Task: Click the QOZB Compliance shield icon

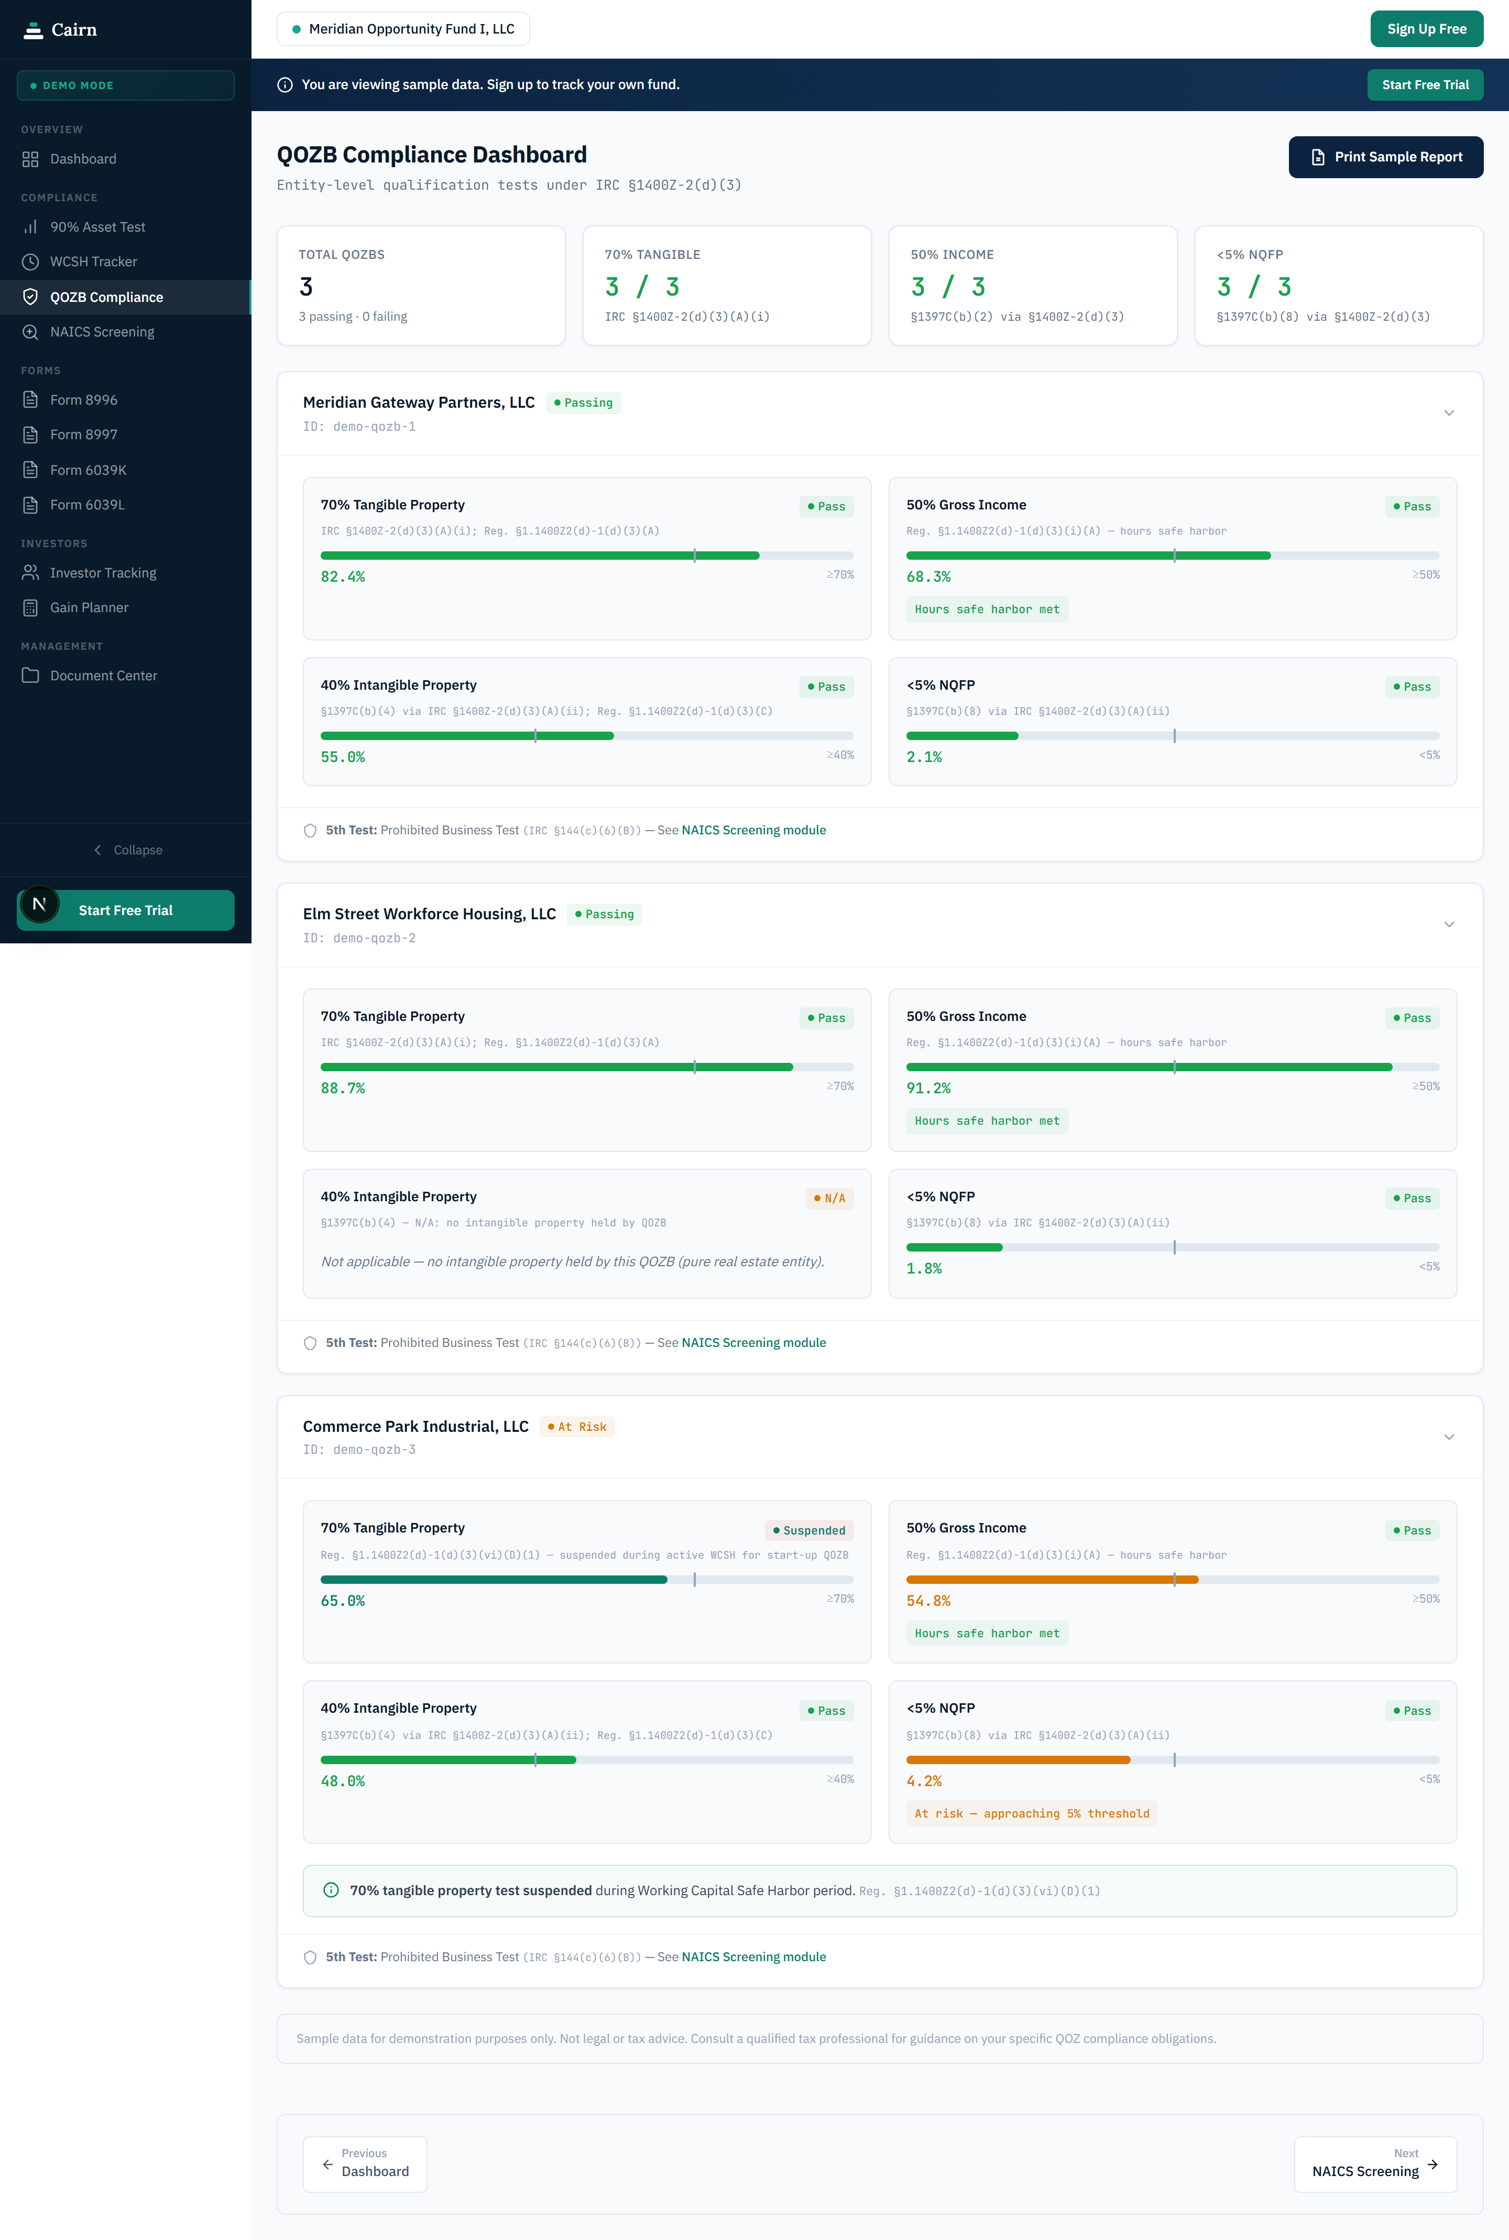Action: pyautogui.click(x=31, y=297)
